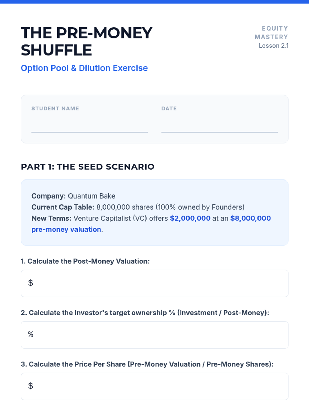Screen dimensions: 309x412
Task: Click the highlighted '$2,000,000' amount
Action: [x=190, y=218]
